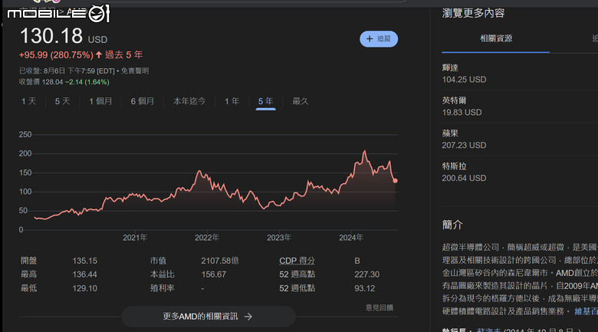
Task: Click the 本益比 value 156.67
Action: coord(214,274)
